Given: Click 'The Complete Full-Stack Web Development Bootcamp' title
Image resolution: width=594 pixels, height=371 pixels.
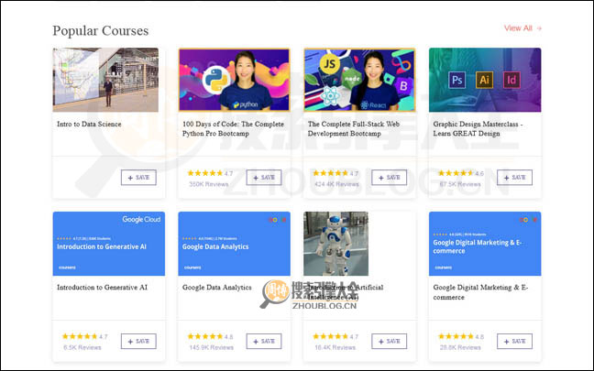Looking at the screenshot, I should coord(354,129).
